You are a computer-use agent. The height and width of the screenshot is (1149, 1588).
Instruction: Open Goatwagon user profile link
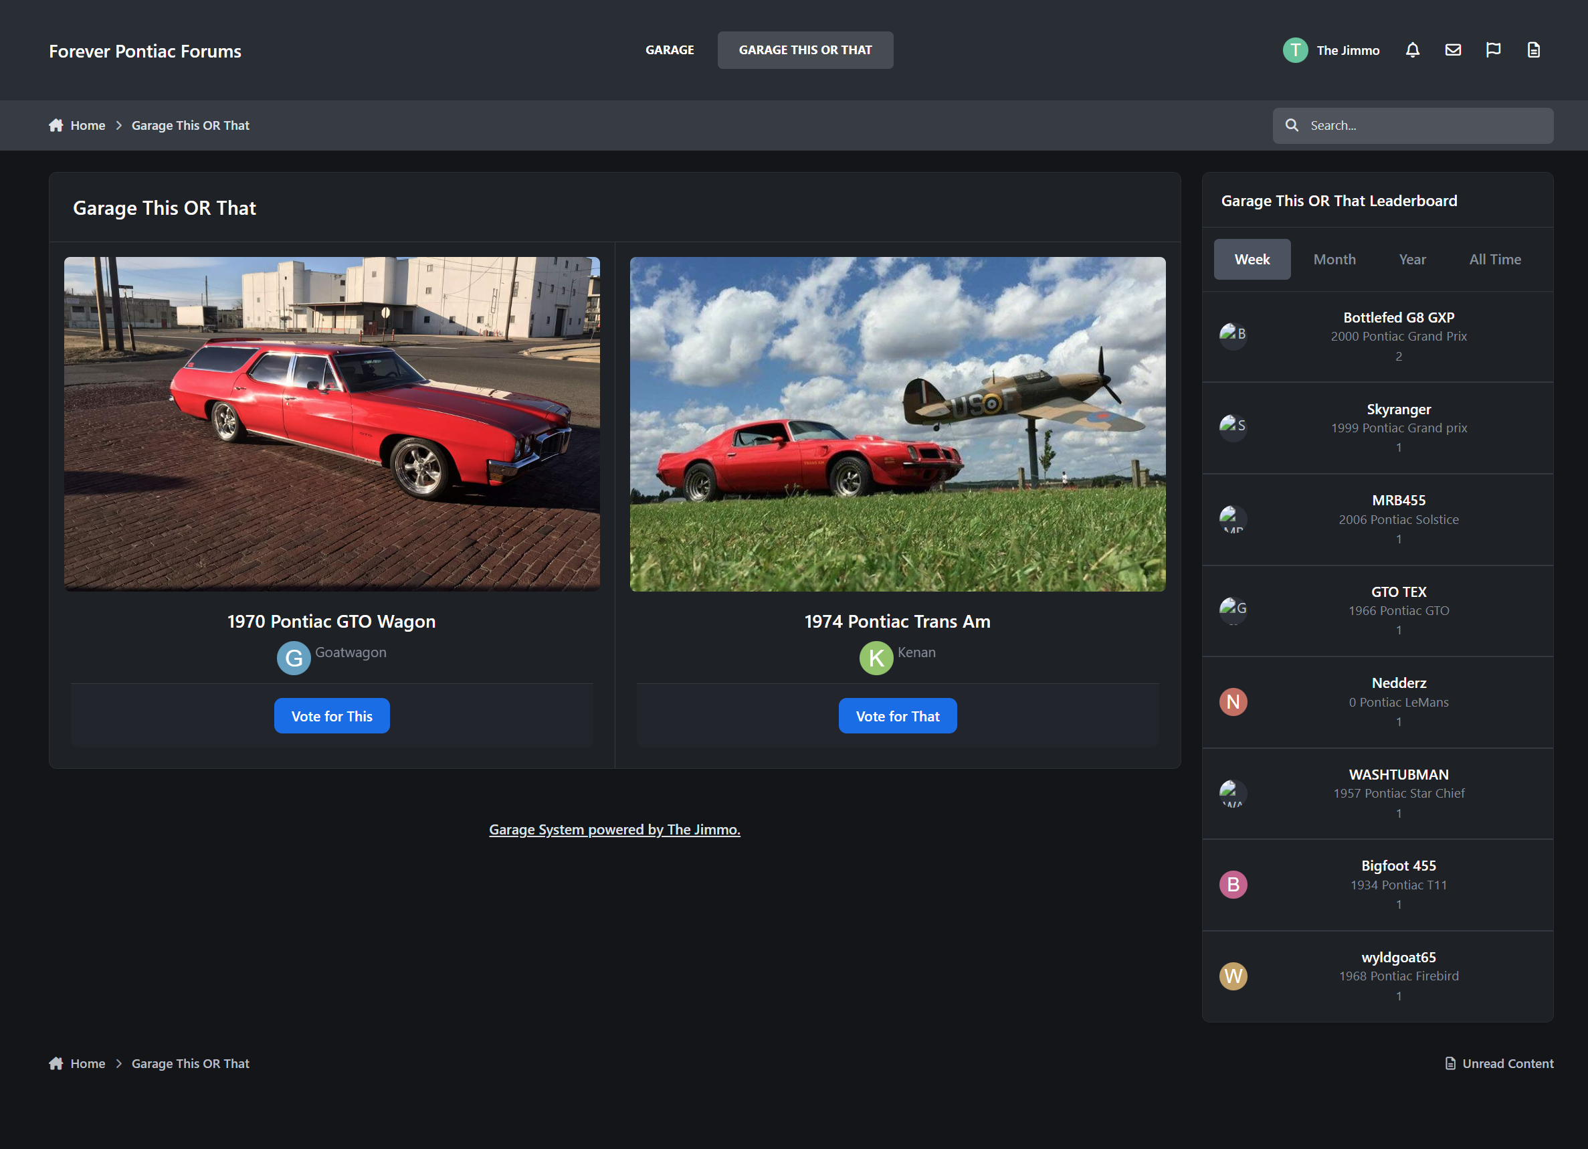350,652
